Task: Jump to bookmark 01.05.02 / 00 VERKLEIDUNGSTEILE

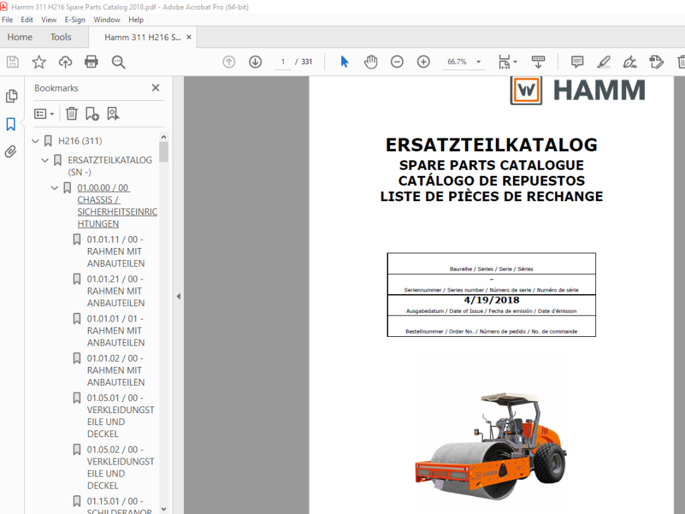Action: [x=120, y=467]
